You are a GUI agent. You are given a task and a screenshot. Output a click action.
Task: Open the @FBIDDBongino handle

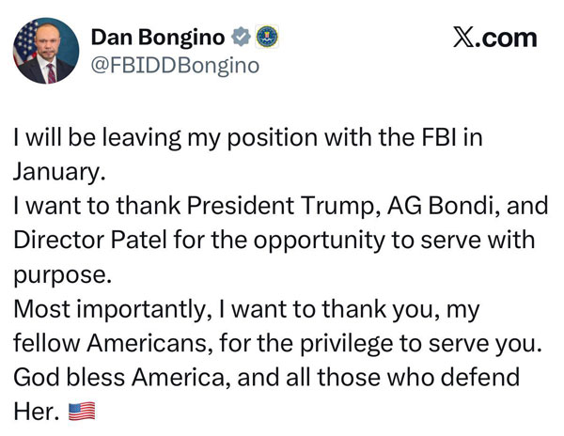tap(174, 65)
